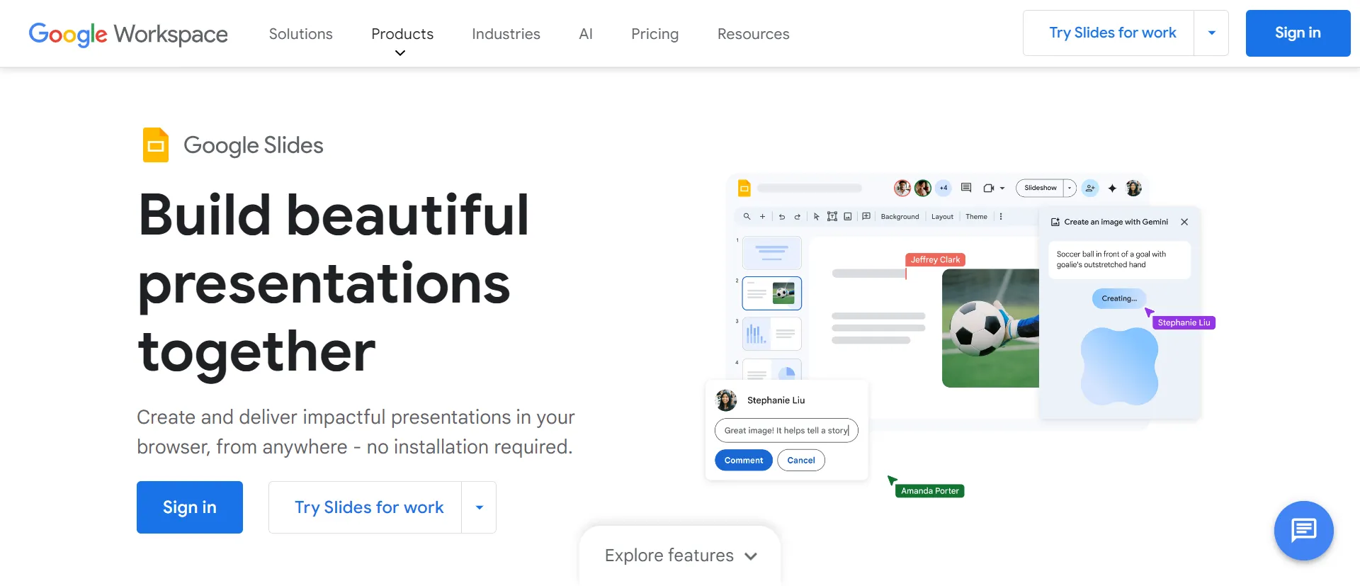Click the Amanda Porter cursor label

929,490
